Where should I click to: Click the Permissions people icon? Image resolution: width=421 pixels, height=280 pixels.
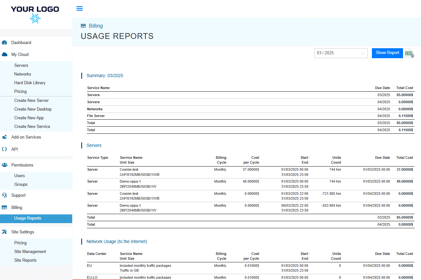click(5, 165)
